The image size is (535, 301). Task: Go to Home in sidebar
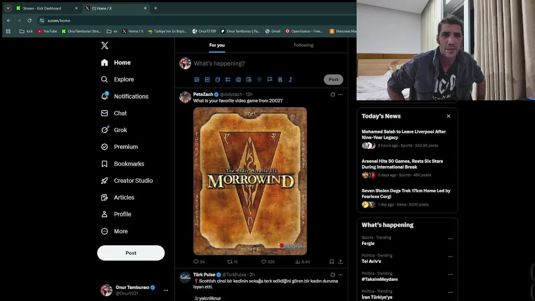116,62
